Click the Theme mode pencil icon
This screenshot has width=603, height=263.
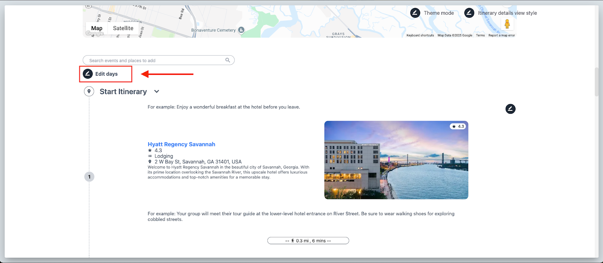pyautogui.click(x=415, y=13)
